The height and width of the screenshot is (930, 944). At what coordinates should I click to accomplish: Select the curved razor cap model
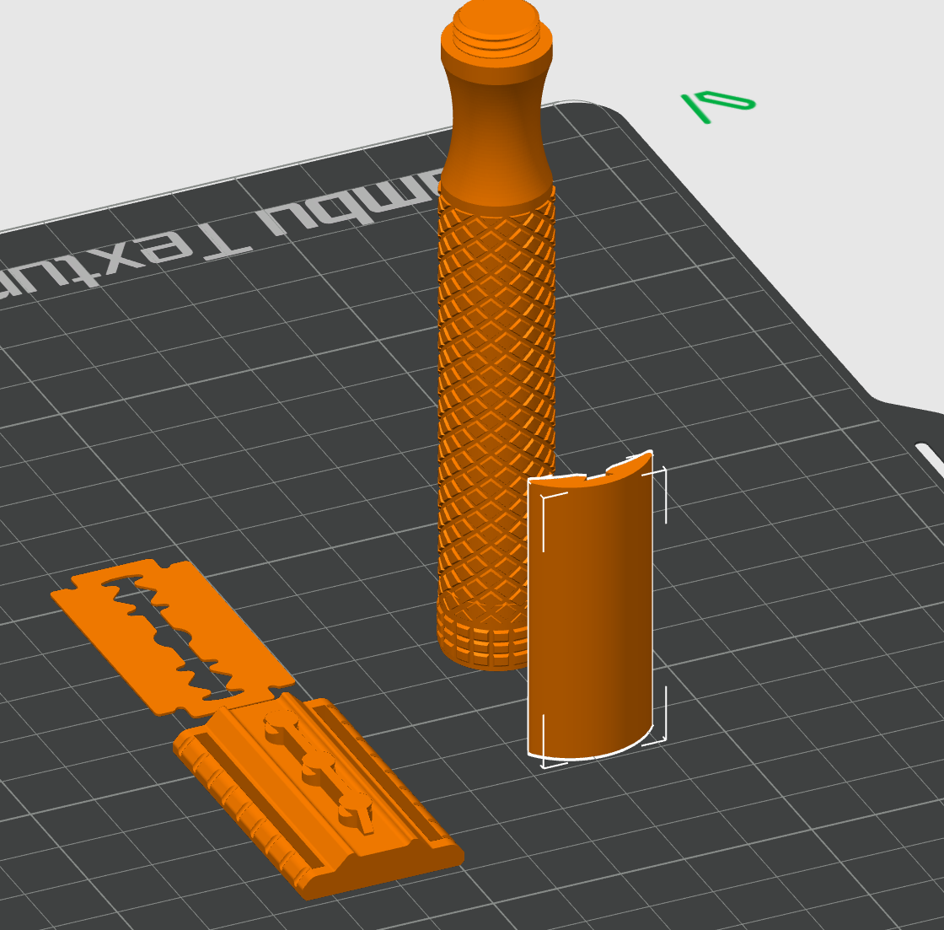pyautogui.click(x=591, y=605)
